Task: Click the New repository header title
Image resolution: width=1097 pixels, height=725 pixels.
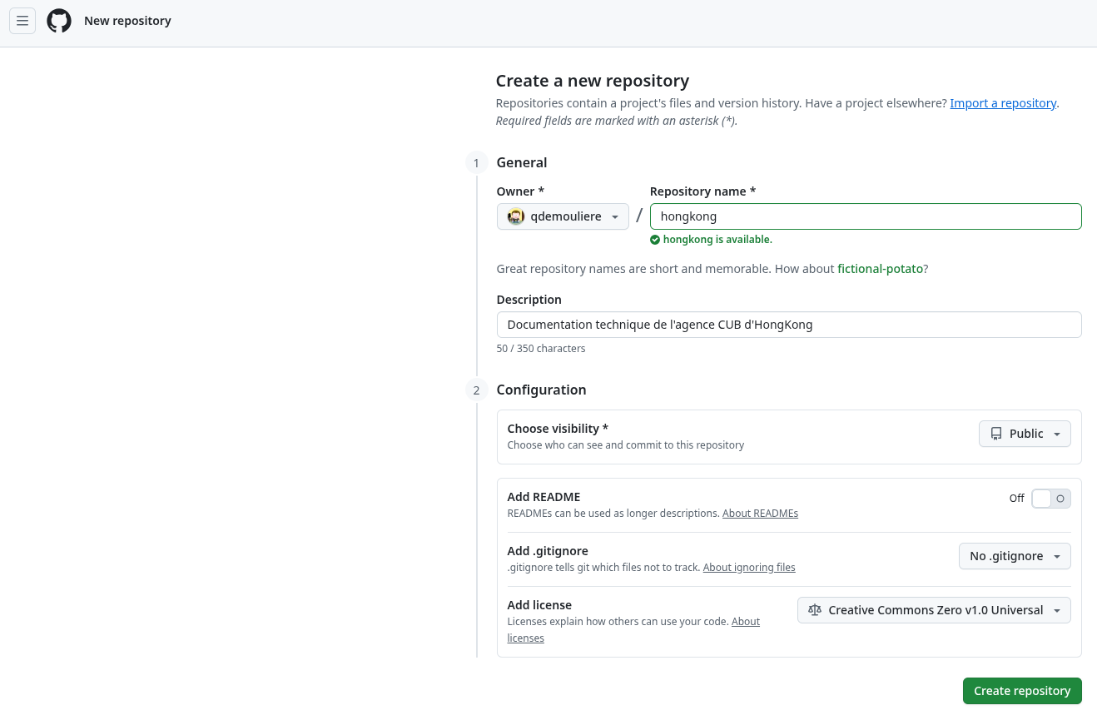Action: tap(127, 21)
